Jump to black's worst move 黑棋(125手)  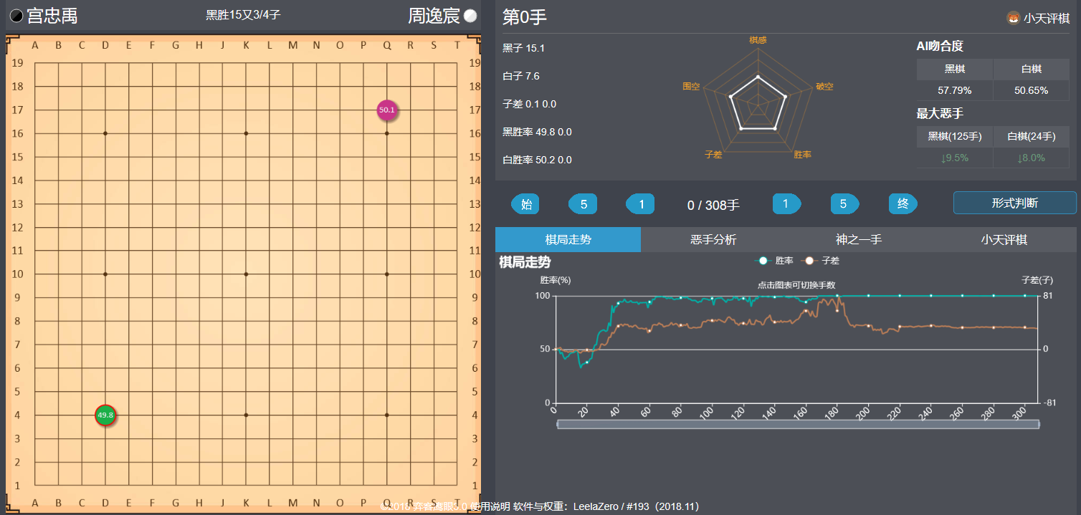pyautogui.click(x=954, y=137)
